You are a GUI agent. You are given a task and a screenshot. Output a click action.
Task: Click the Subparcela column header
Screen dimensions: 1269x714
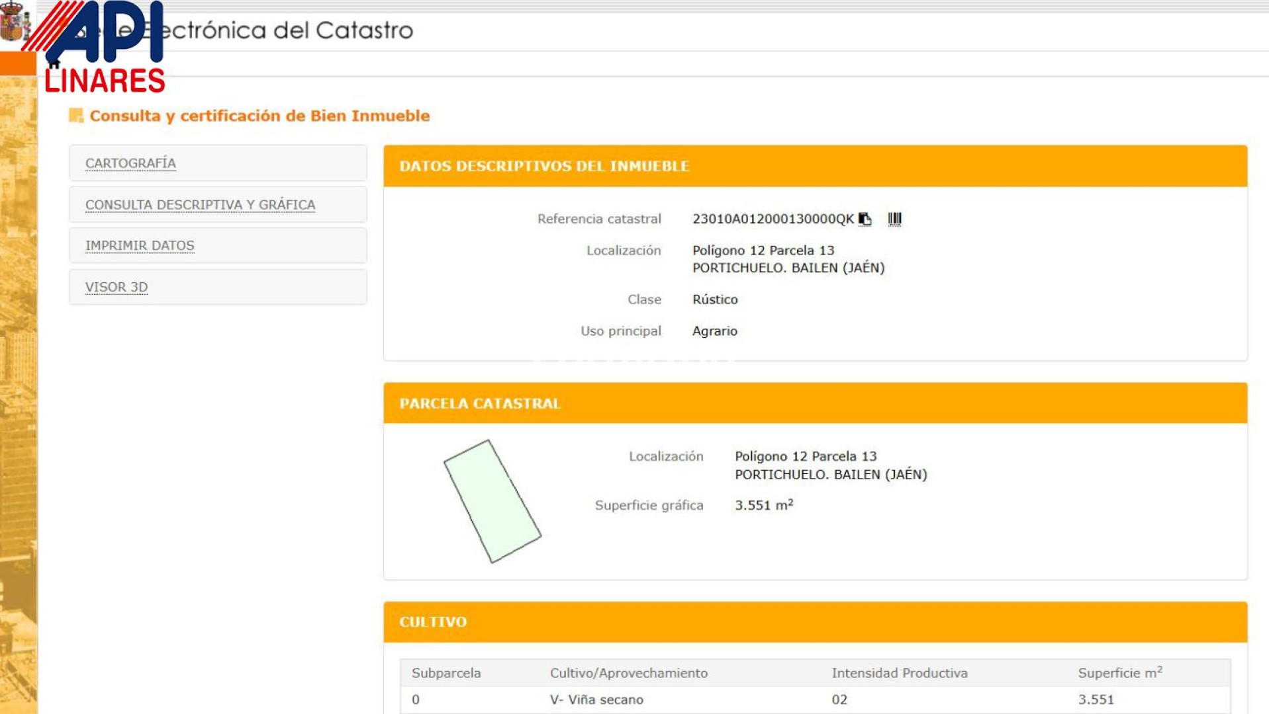tap(446, 673)
